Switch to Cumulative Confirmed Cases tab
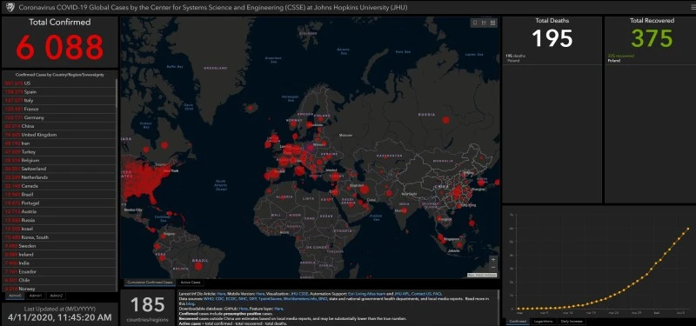696x326 pixels. pyautogui.click(x=149, y=283)
